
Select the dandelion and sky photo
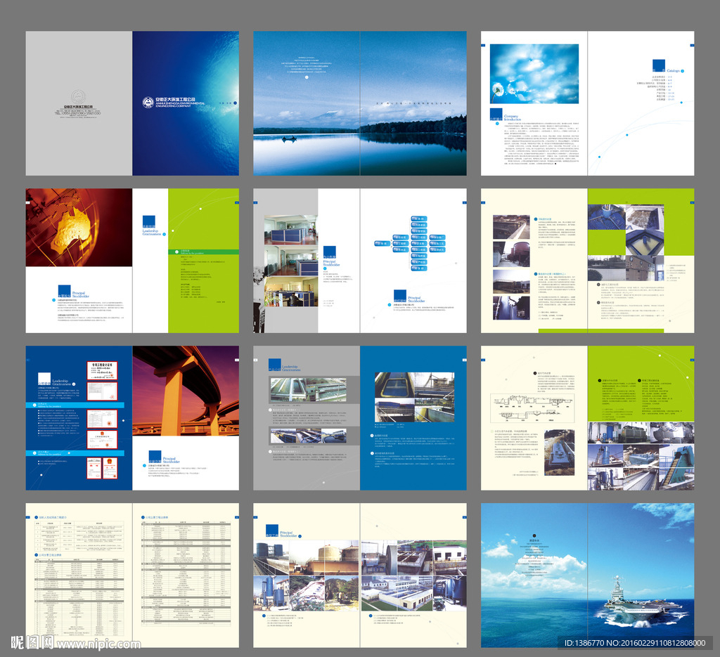click(534, 74)
